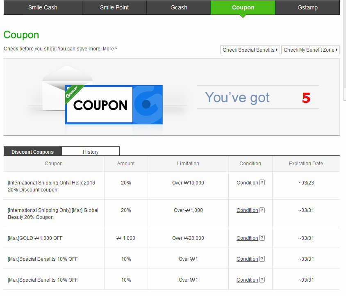Screen dimensions: 346x296
Task: Select the Smile Cash tab
Action: point(43,7)
